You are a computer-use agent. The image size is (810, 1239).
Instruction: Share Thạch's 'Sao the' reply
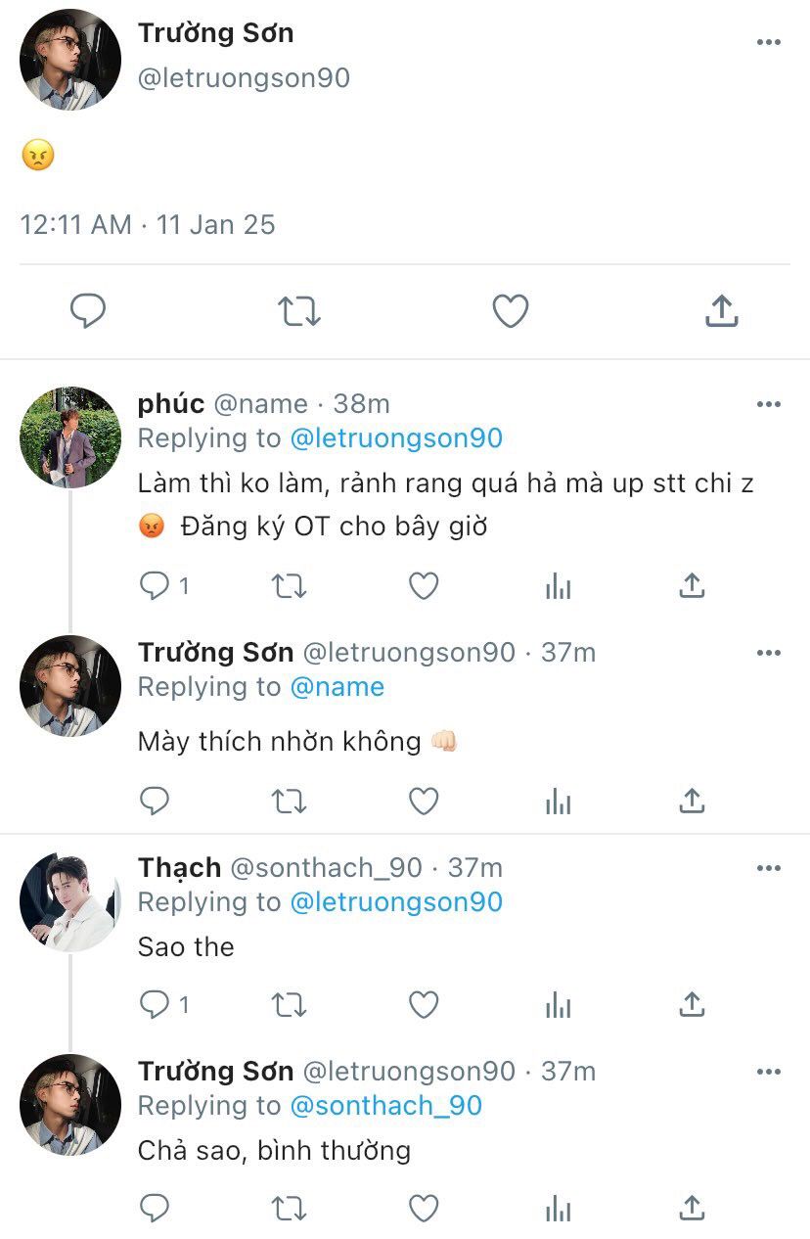point(692,1004)
